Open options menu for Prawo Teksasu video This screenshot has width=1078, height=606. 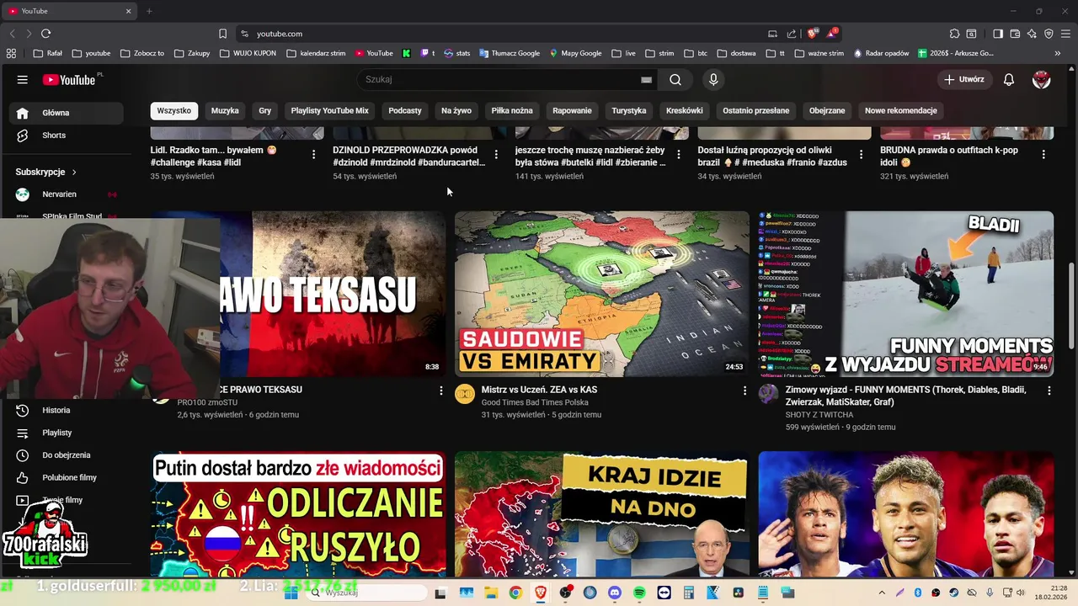coord(440,391)
